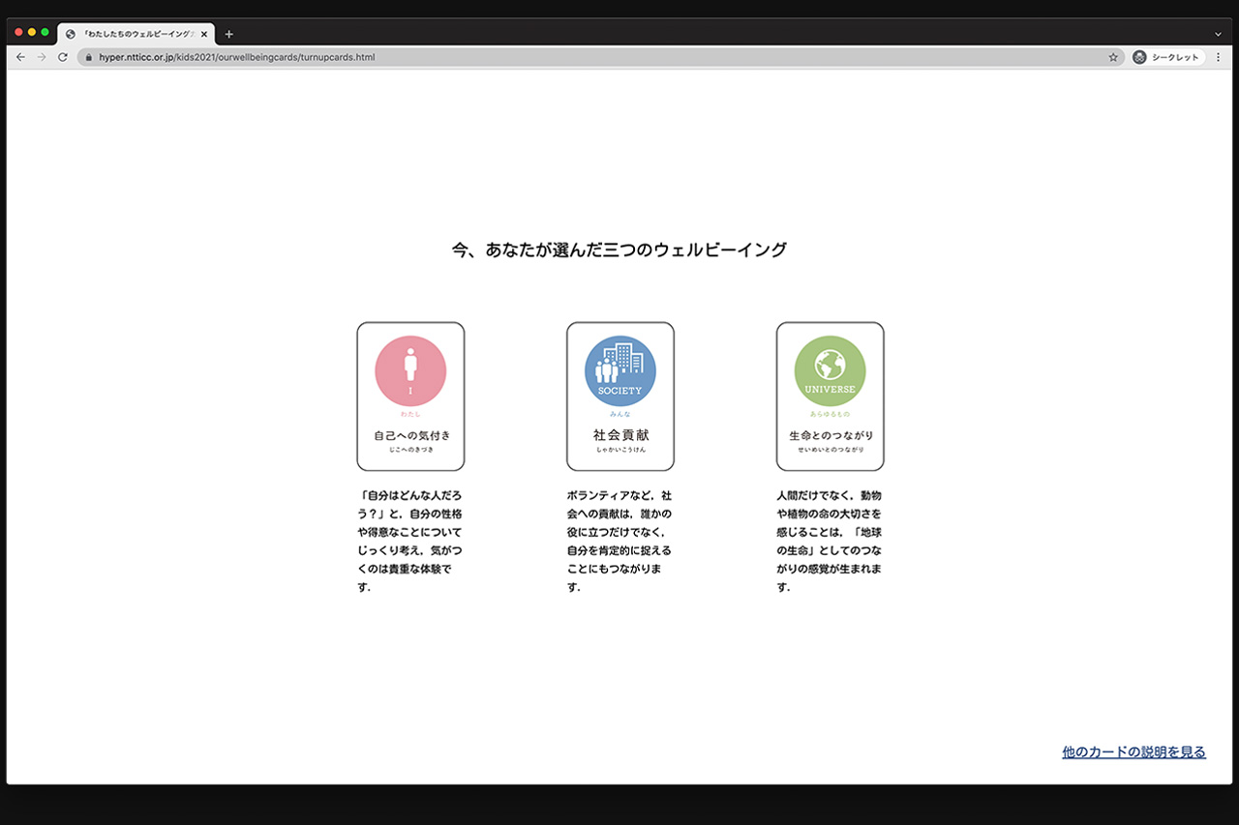Click the description starting ボランティアなど

[619, 541]
